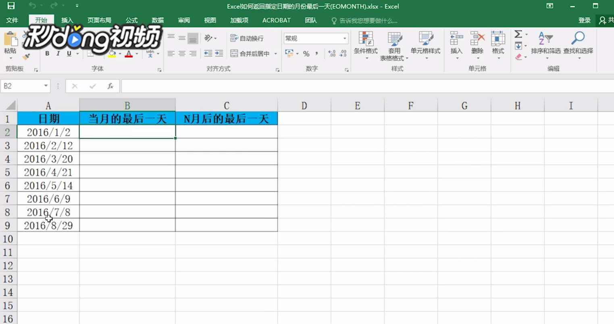Switch to the 公式 ribbon tab
The height and width of the screenshot is (324, 614).
pyautogui.click(x=132, y=20)
